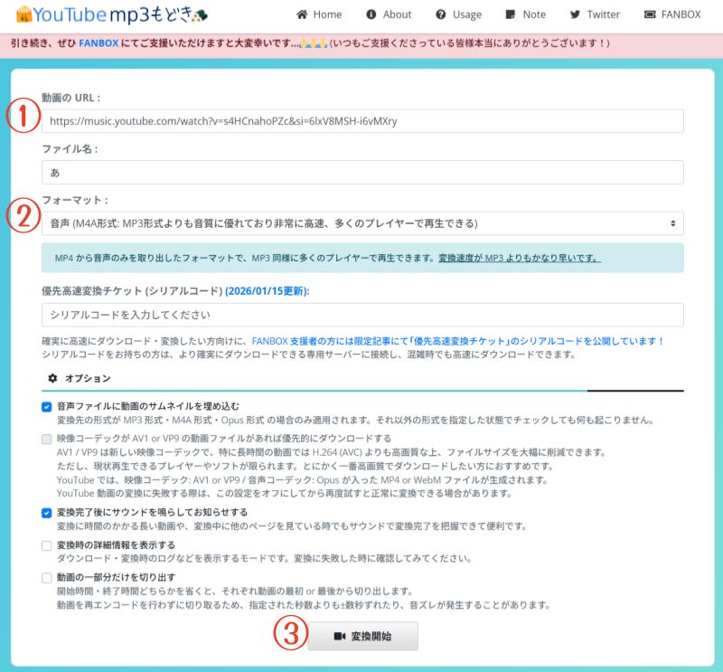Click the About info circle icon
Viewport: 723px width, 672px height.
(x=371, y=14)
